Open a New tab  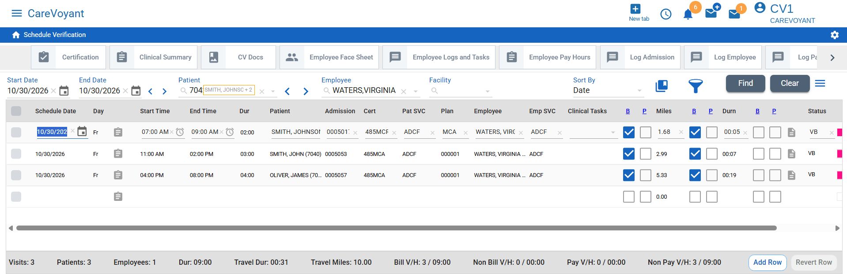point(639,12)
